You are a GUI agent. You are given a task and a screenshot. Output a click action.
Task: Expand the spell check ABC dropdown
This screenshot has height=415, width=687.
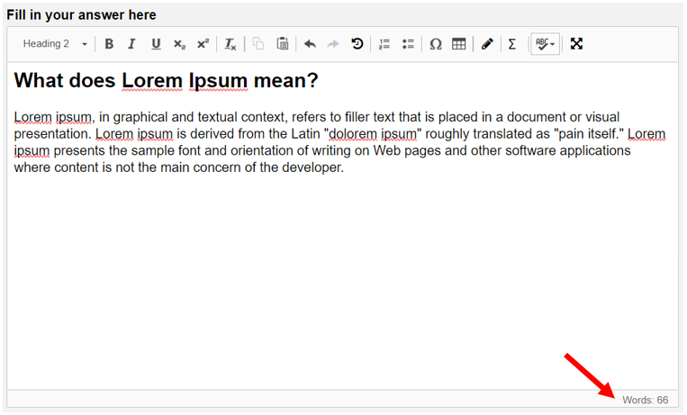pos(545,44)
